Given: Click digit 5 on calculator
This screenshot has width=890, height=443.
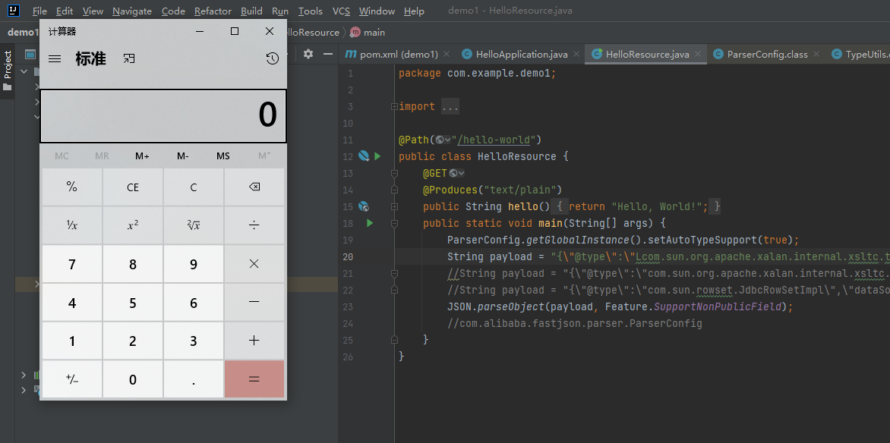Looking at the screenshot, I should click(133, 303).
